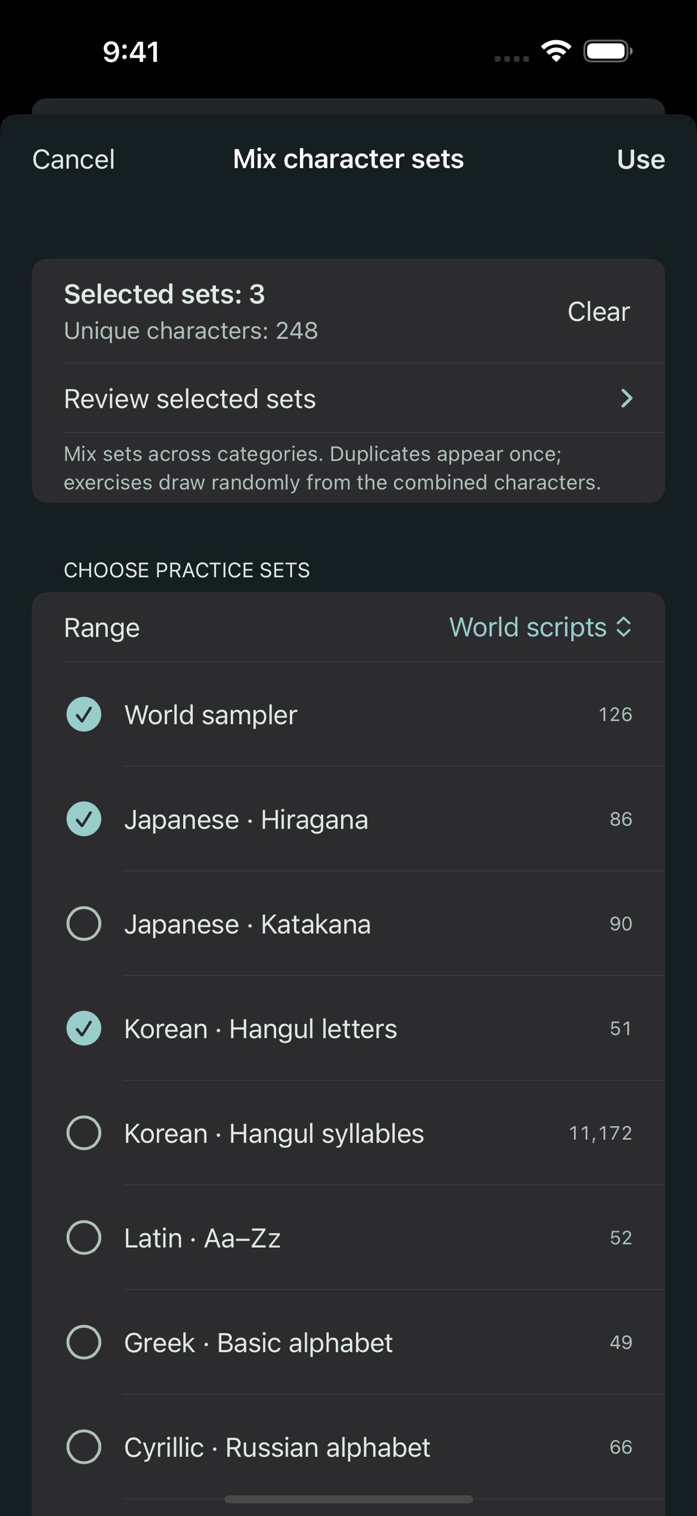Select Greek · Basic alphabet circle
697x1516 pixels.
pos(83,1342)
